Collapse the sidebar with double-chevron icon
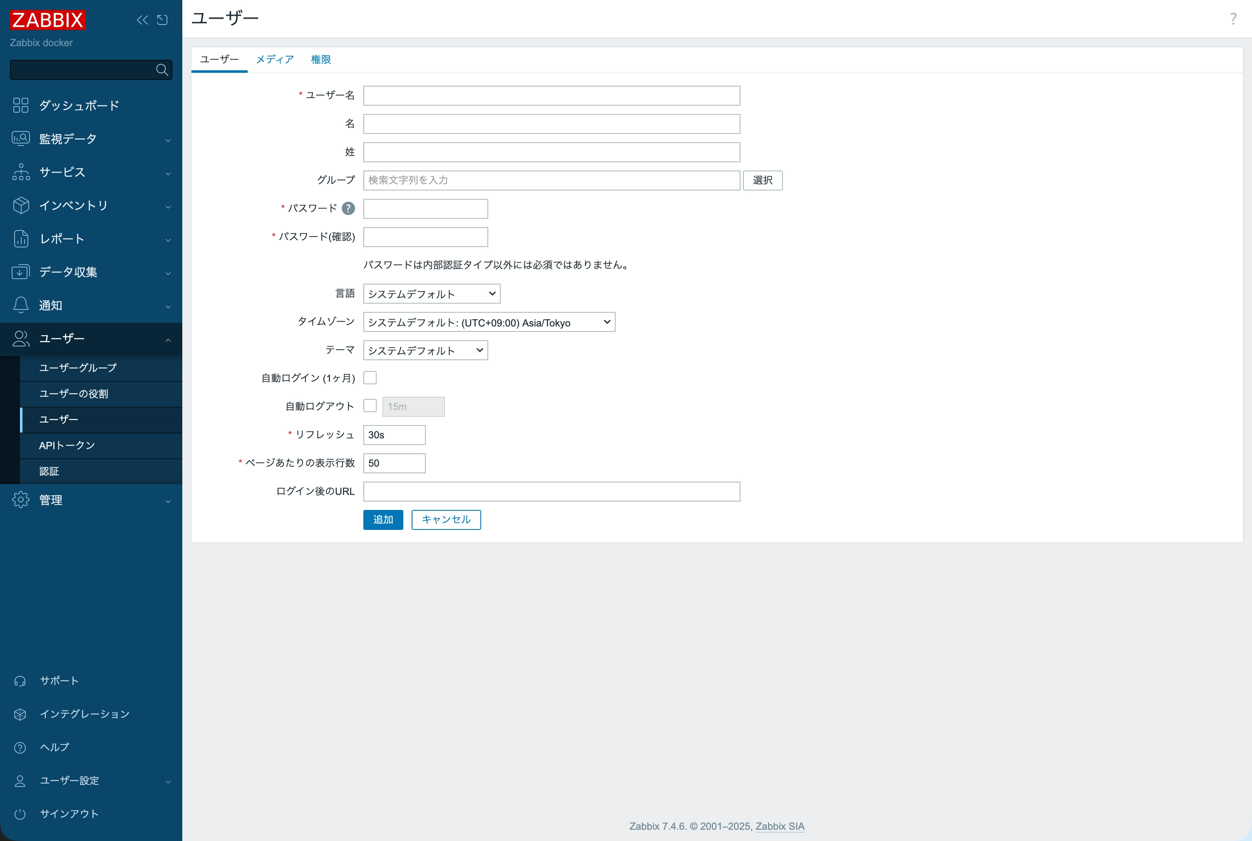Screen dimensions: 1252x841 click(x=142, y=20)
